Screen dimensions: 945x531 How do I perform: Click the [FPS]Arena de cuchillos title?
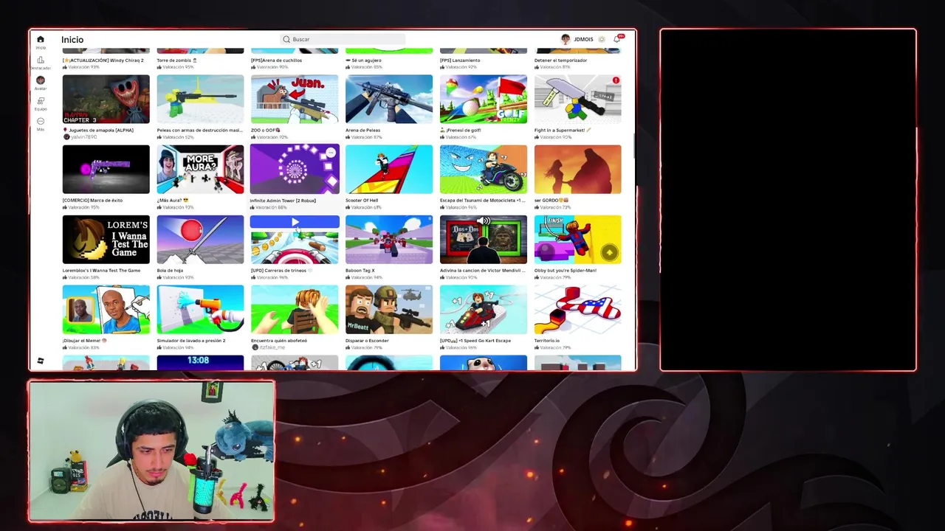click(277, 60)
